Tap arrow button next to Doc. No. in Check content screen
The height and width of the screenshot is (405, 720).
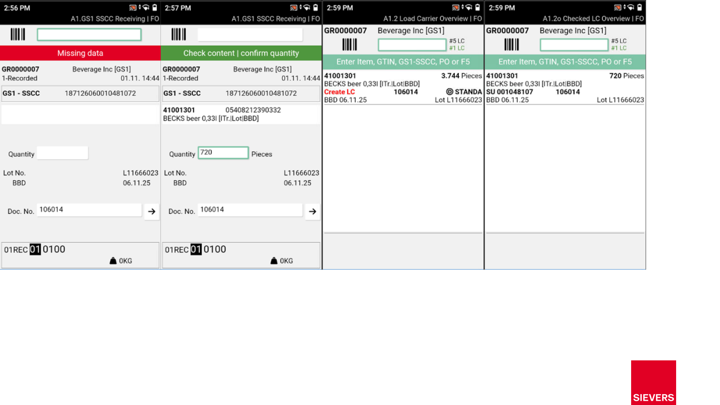[312, 211]
